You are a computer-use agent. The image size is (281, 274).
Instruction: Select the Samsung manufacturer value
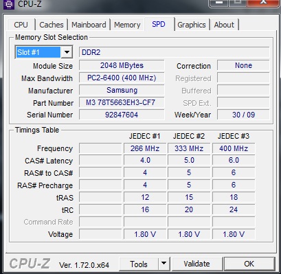click(x=122, y=90)
